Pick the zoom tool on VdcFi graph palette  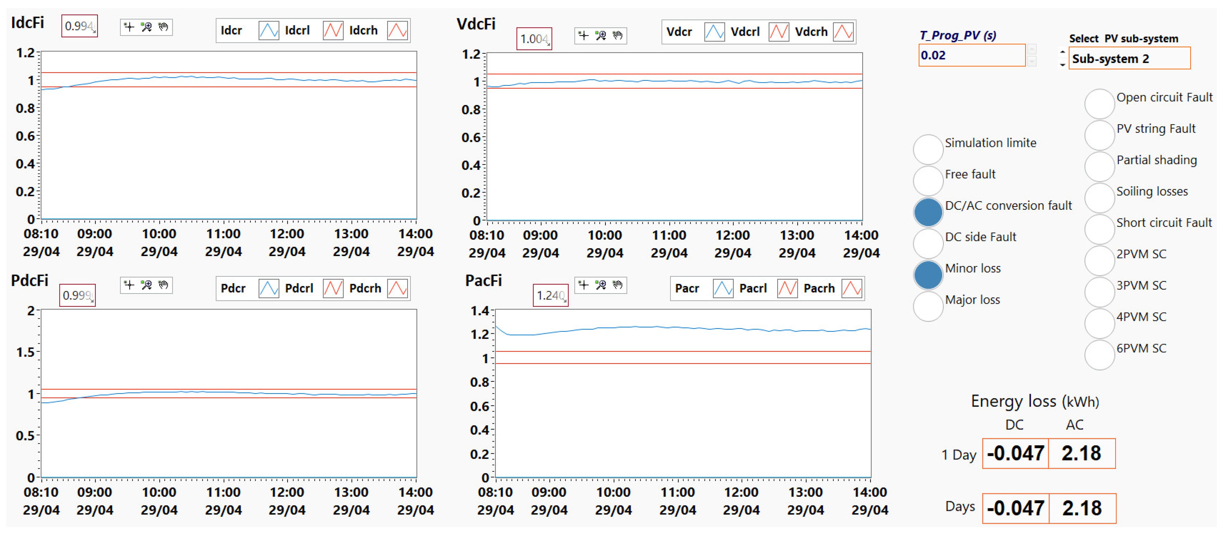point(601,35)
